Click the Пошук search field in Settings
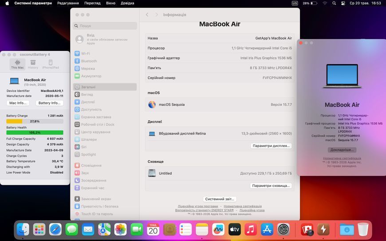This screenshot has width=386, height=241. point(105,26)
